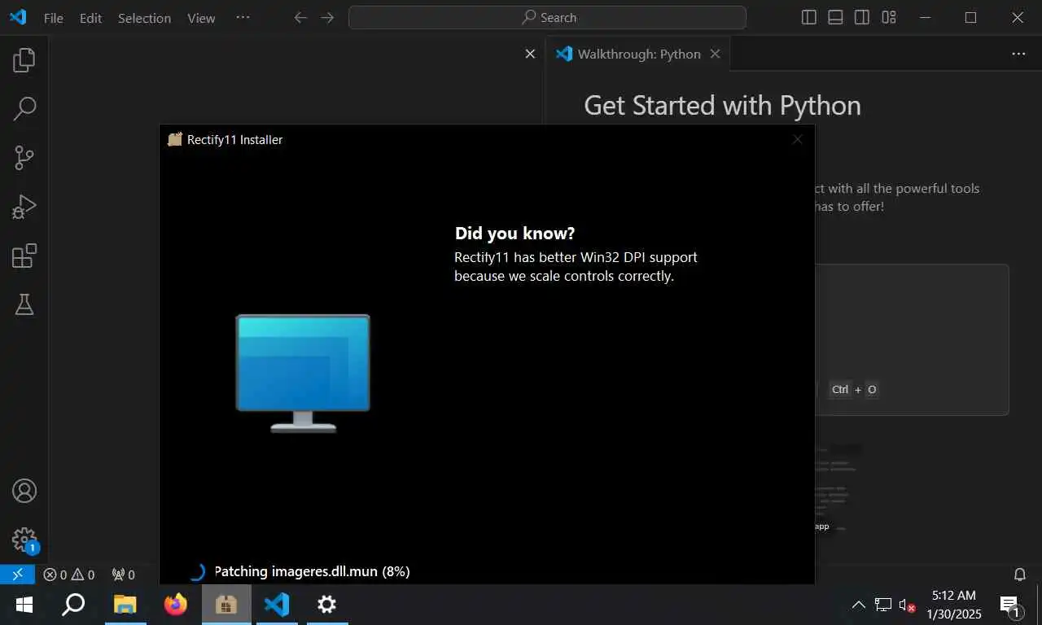Viewport: 1042px width, 625px height.
Task: Close the empty left editor group
Action: coord(530,54)
